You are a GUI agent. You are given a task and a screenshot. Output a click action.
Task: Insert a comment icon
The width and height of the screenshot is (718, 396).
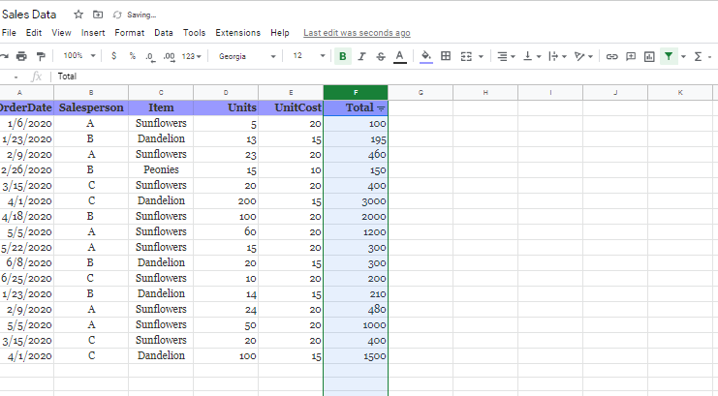point(631,56)
